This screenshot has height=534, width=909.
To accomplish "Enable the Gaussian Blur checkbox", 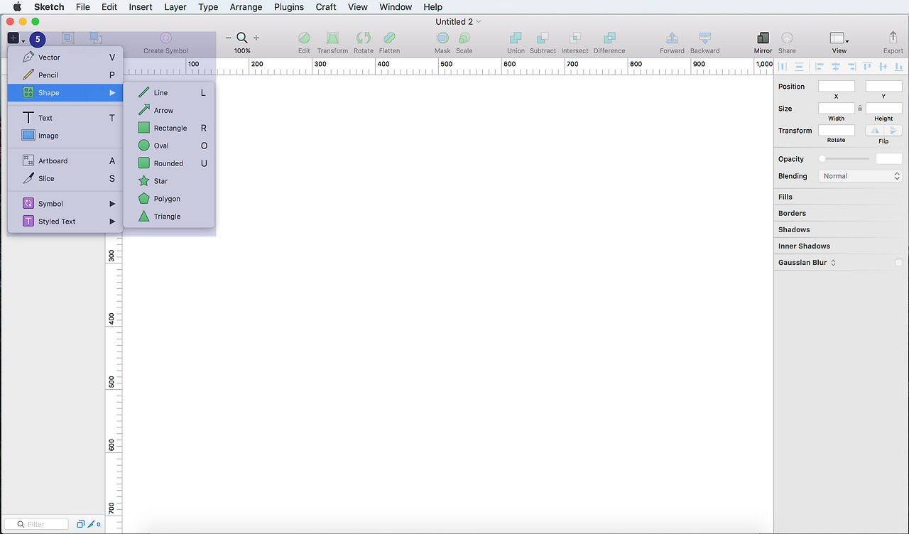I will 898,263.
